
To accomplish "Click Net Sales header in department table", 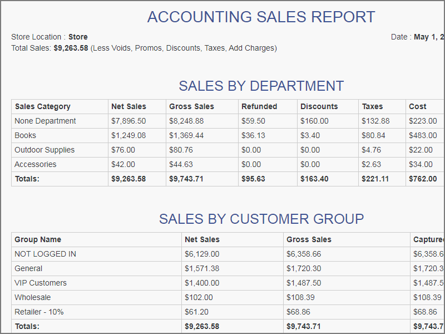I will click(128, 106).
